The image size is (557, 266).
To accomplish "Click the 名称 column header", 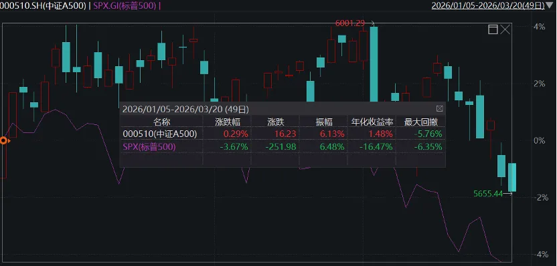I will pyautogui.click(x=161, y=122).
